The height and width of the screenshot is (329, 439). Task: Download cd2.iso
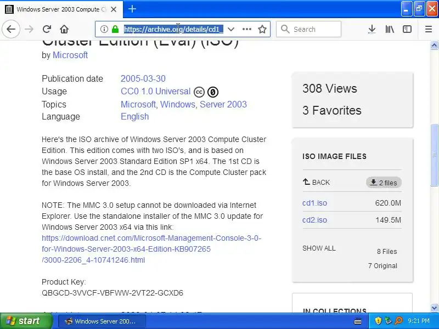314,220
